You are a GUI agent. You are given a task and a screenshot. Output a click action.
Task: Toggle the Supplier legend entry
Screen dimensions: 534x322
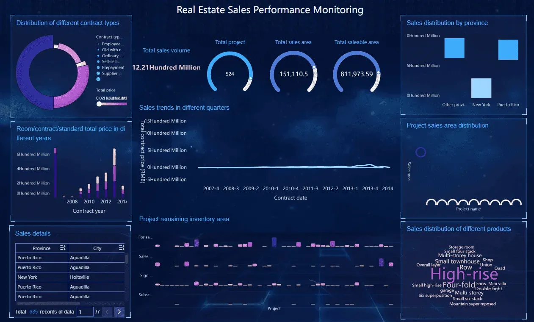pos(109,73)
